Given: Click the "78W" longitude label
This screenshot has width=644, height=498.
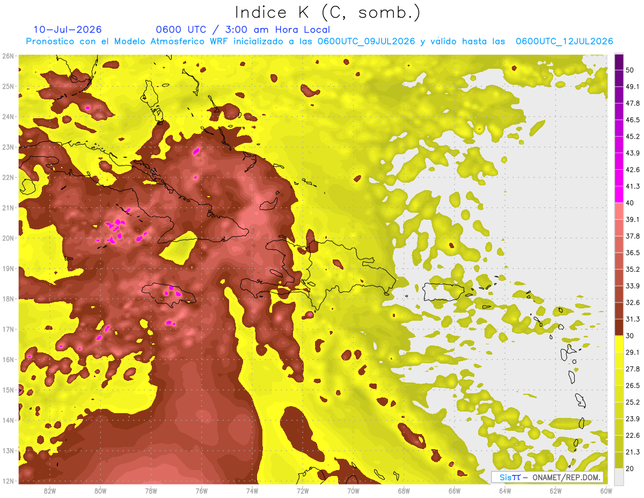Looking at the screenshot, I should click(x=151, y=491).
